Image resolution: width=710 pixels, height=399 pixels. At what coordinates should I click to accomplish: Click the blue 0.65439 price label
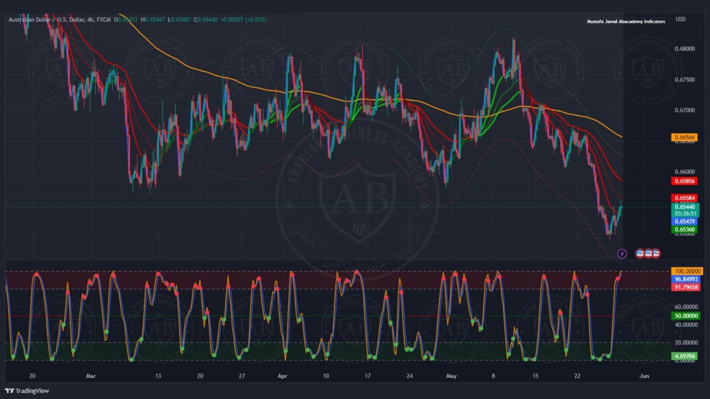point(684,221)
